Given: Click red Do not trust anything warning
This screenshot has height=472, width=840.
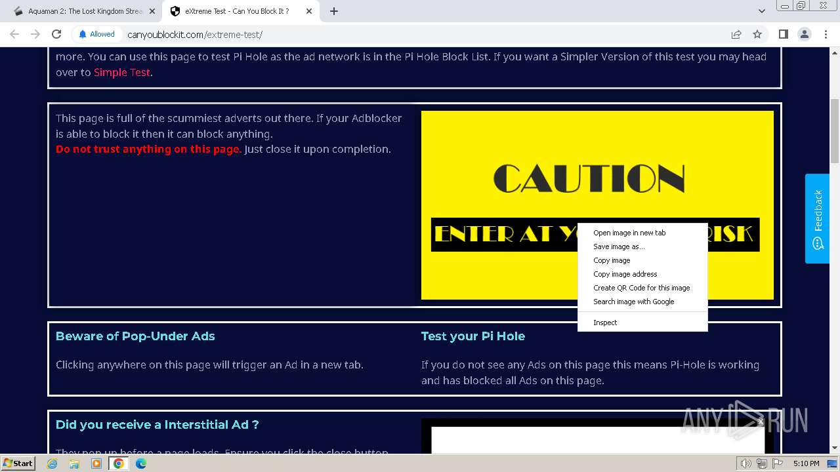Looking at the screenshot, I should [148, 149].
